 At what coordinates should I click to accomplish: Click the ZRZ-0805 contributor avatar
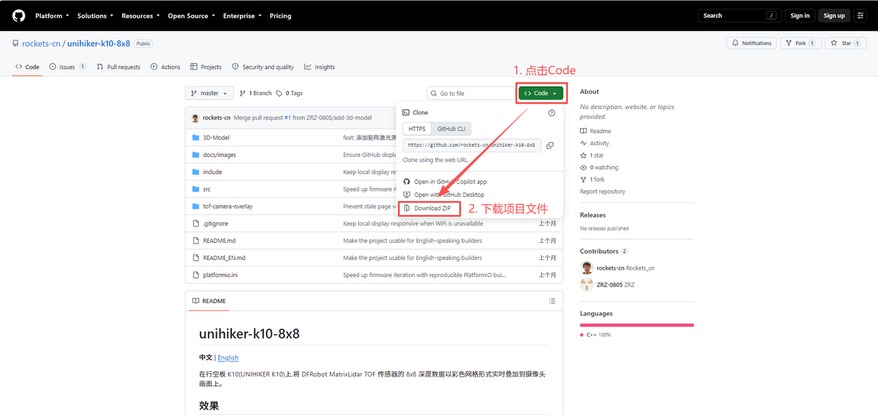(x=586, y=285)
